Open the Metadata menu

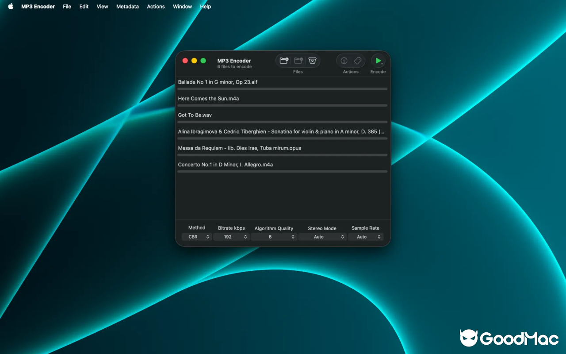coord(127,6)
